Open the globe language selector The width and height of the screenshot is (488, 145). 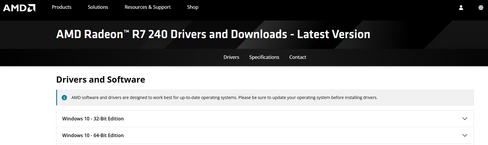(481, 8)
